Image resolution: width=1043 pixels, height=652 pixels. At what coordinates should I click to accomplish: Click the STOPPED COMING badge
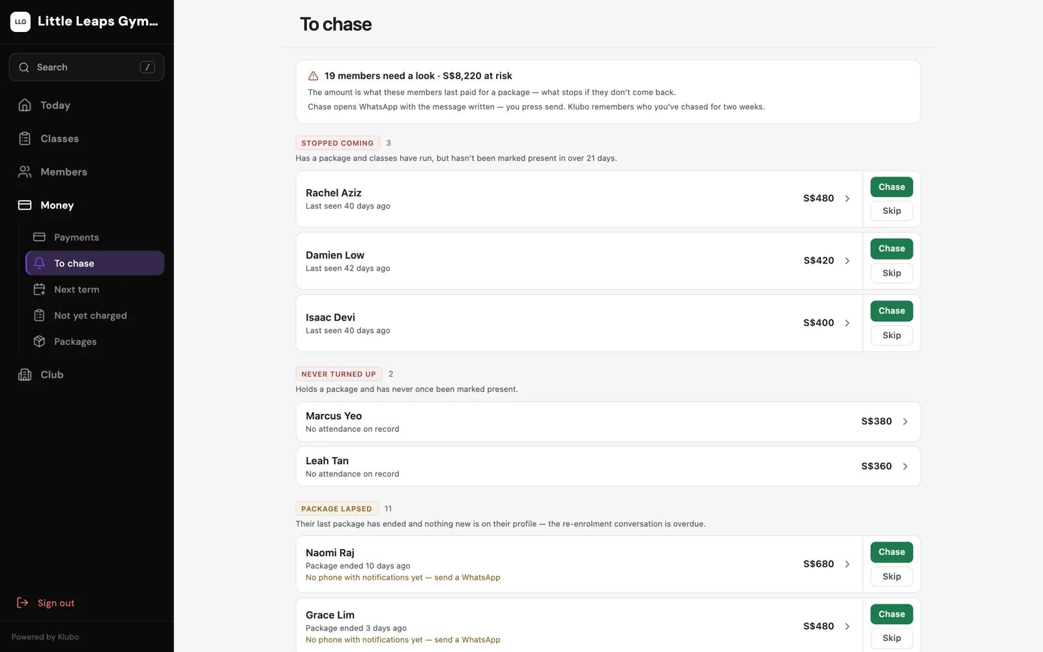338,143
